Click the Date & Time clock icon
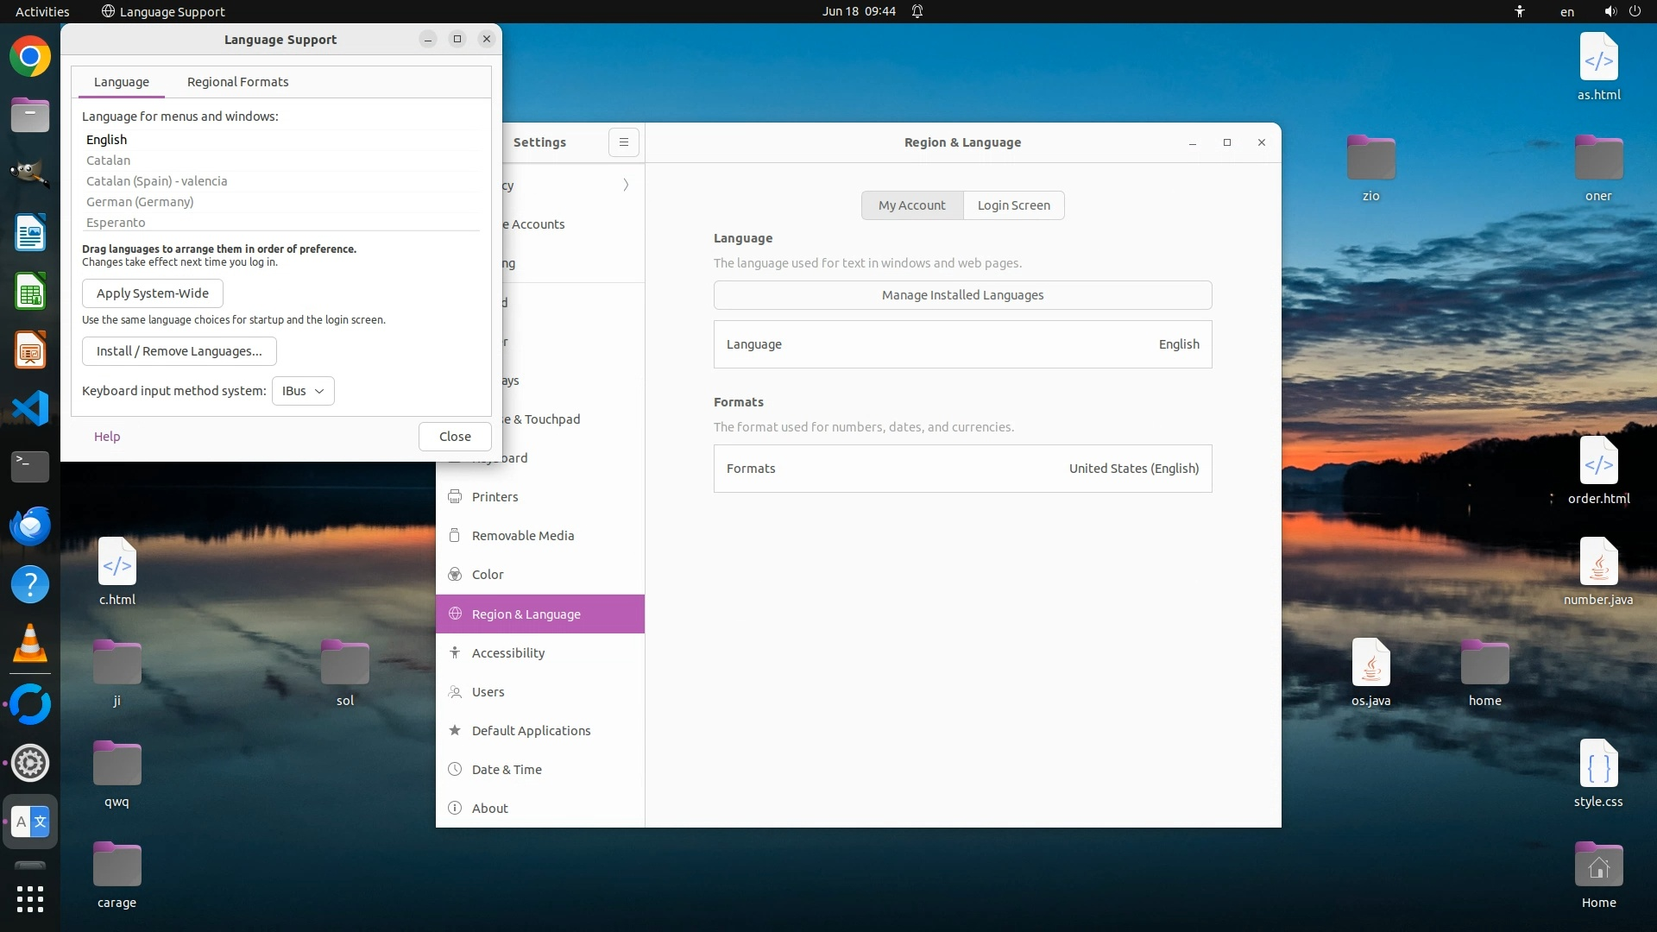Image resolution: width=1657 pixels, height=932 pixels. coord(455,769)
